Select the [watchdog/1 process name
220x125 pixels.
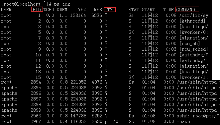click(x=194, y=60)
